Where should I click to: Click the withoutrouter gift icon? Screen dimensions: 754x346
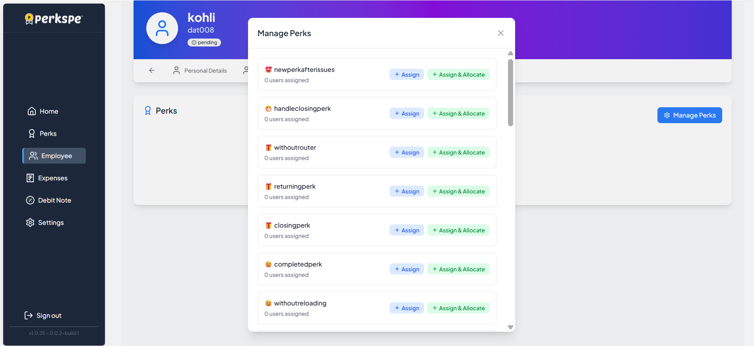269,147
